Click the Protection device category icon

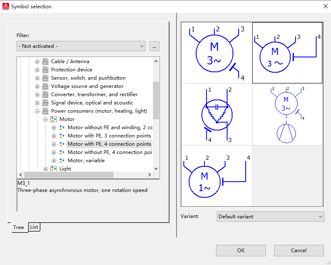click(45, 69)
